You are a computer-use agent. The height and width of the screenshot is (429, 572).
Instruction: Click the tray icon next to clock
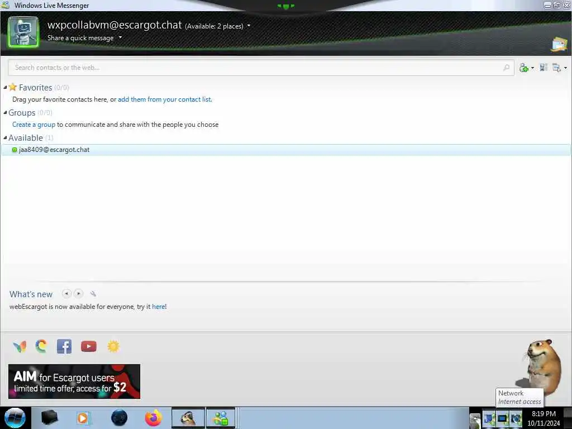[x=516, y=419]
